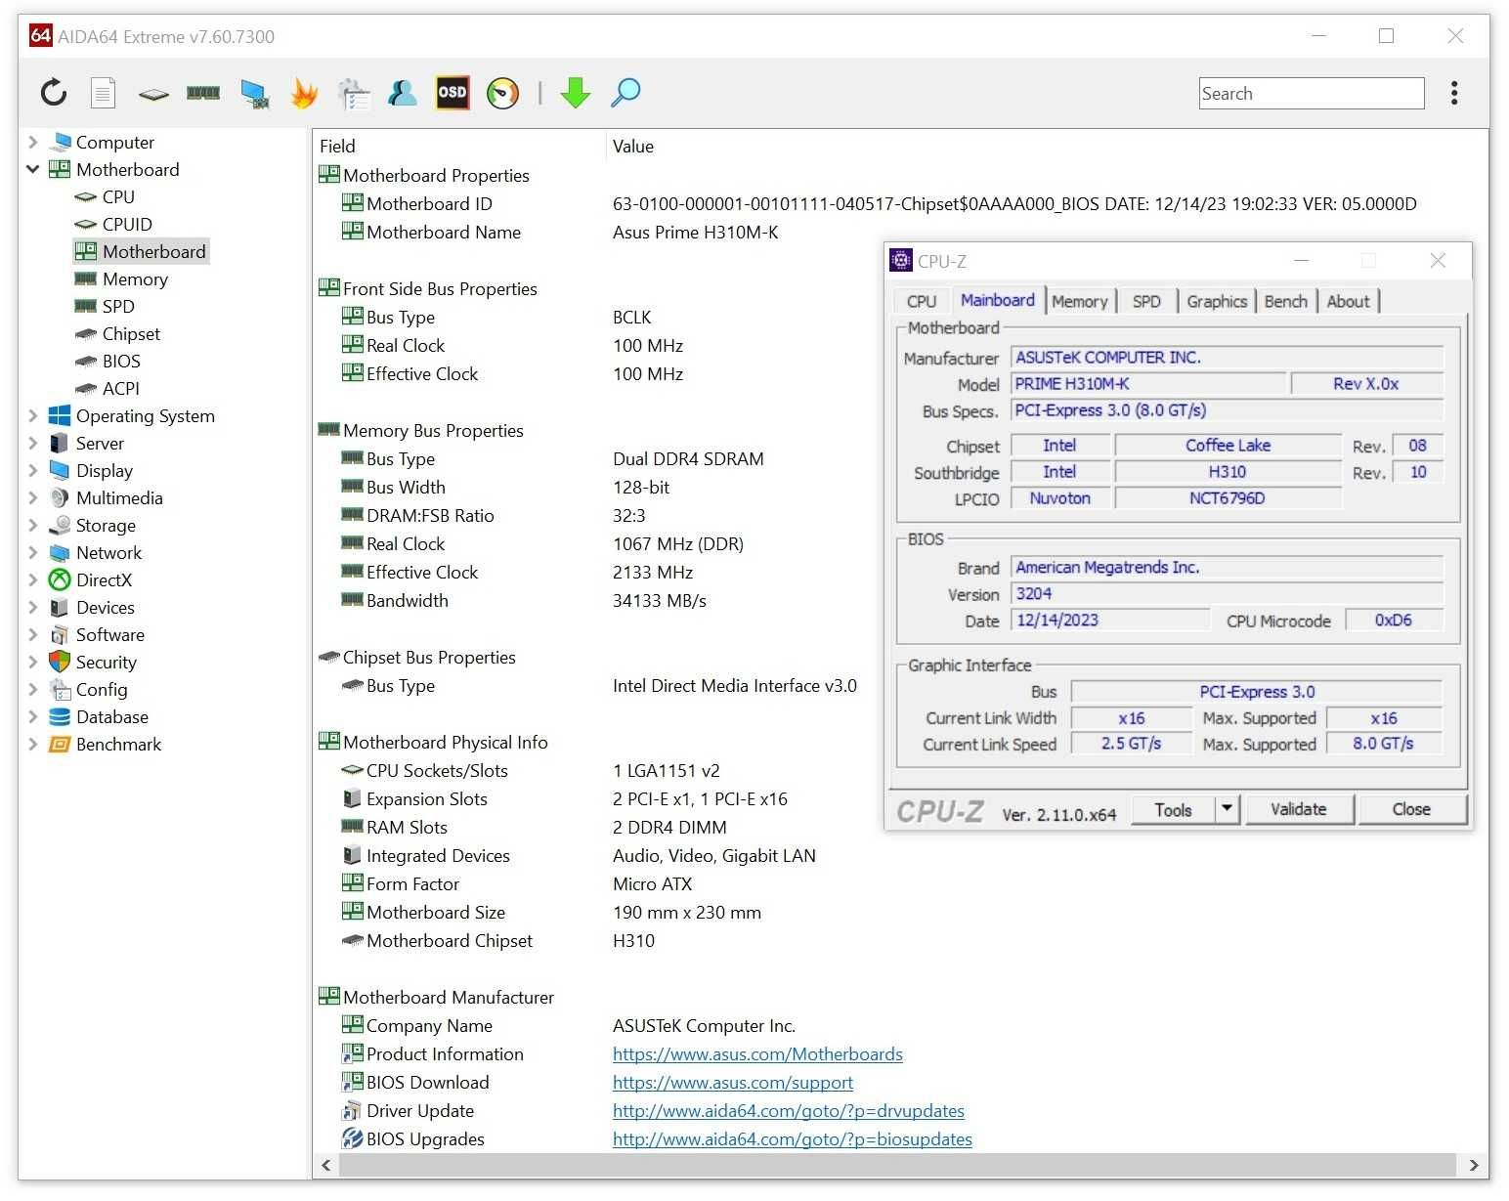Screen dimensions: 1509x1201
Task: Click the CPU-Z Tools button
Action: pos(1173,809)
